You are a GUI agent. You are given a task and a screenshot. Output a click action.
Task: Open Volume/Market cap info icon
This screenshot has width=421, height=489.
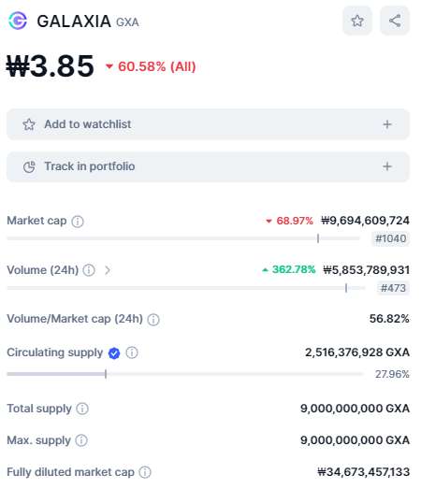pos(153,320)
